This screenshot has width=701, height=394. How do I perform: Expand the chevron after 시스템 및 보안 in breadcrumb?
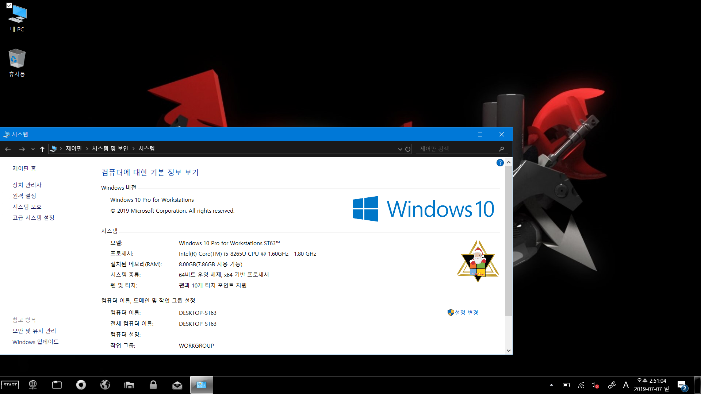133,148
